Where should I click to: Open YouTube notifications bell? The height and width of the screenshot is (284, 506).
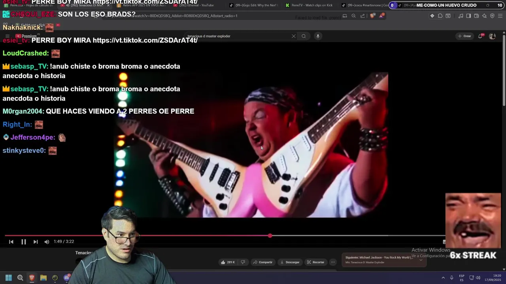(481, 36)
